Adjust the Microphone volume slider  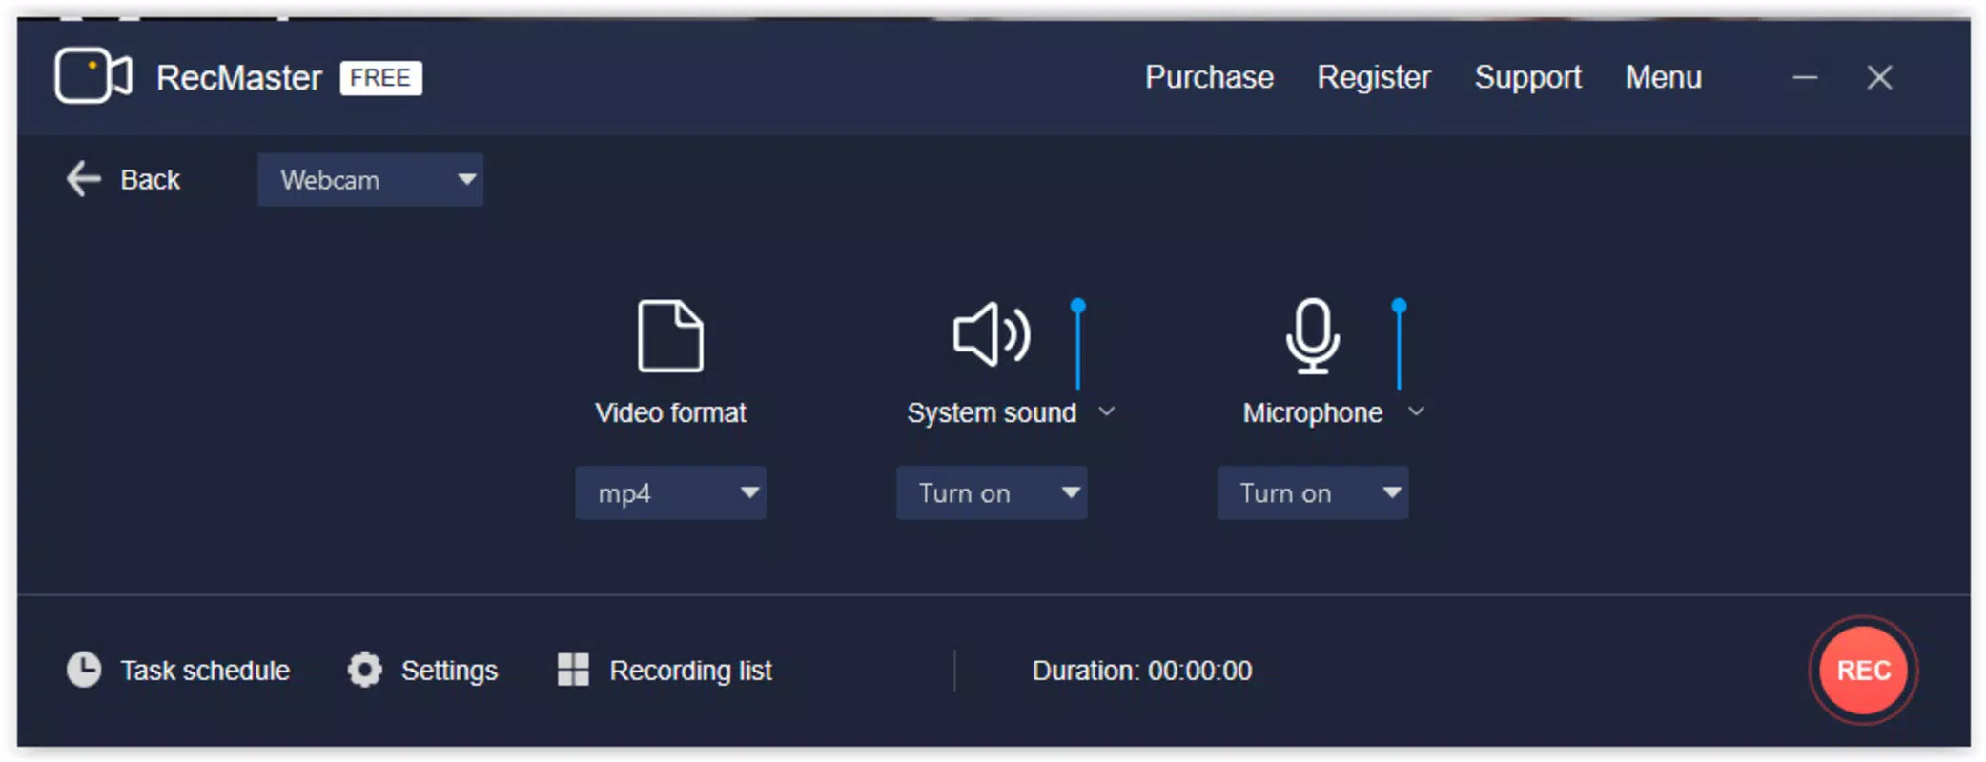tap(1399, 344)
